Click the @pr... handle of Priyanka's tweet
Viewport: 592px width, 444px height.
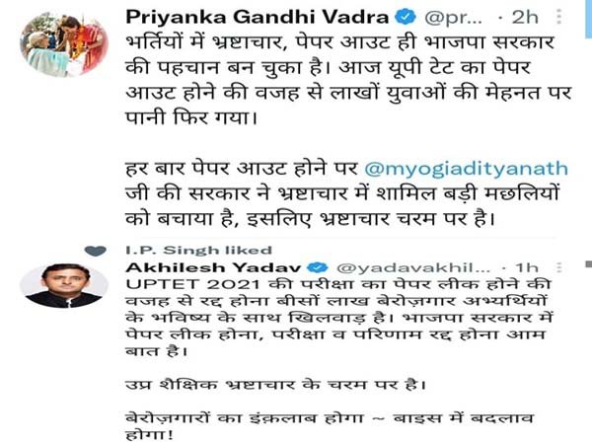click(454, 18)
